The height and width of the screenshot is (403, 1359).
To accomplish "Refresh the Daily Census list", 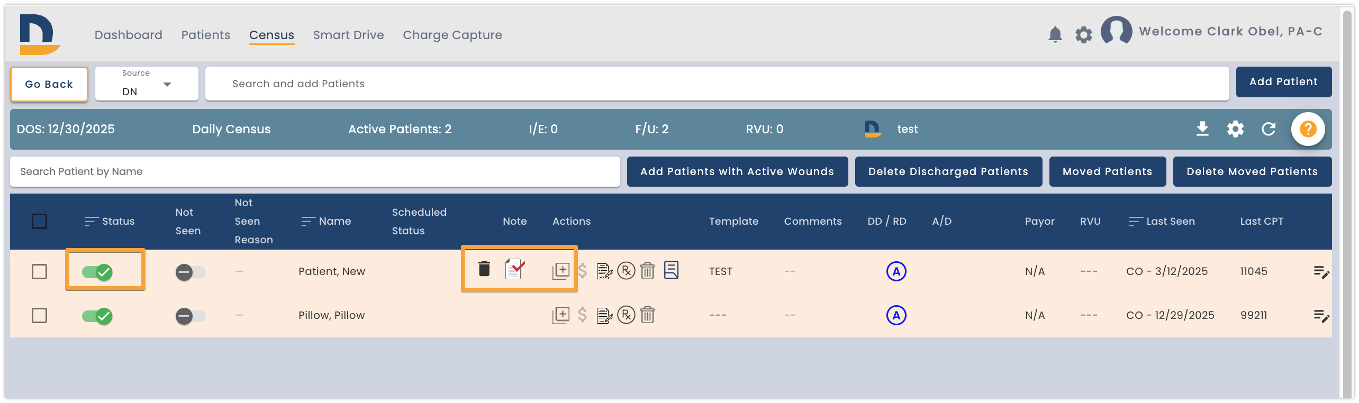I will coord(1269,129).
